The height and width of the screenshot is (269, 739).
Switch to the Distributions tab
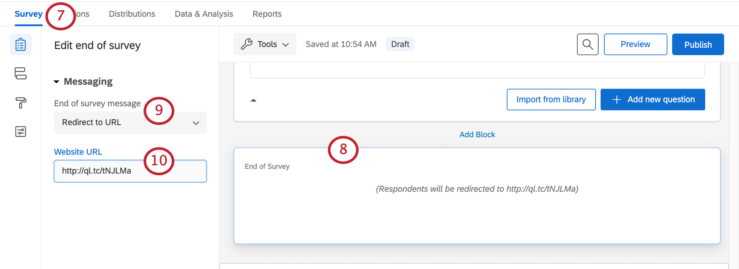132,14
